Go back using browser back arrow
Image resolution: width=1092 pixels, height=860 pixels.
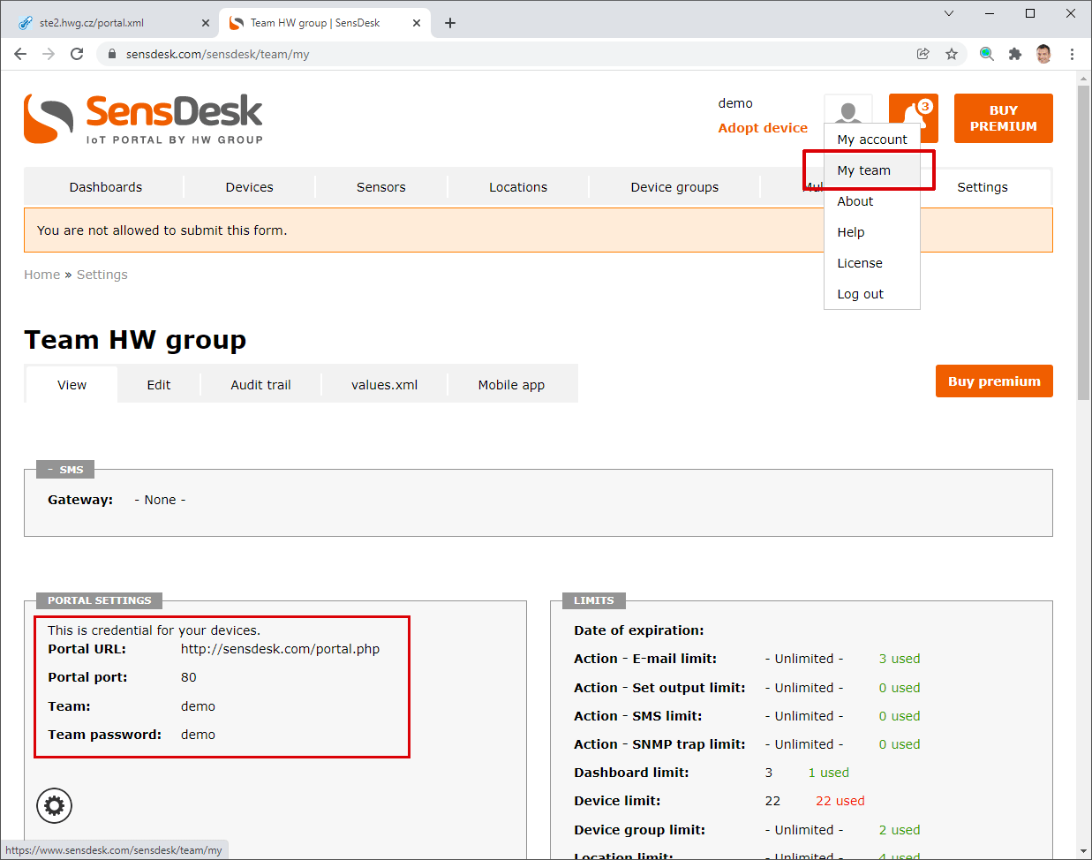[x=20, y=54]
